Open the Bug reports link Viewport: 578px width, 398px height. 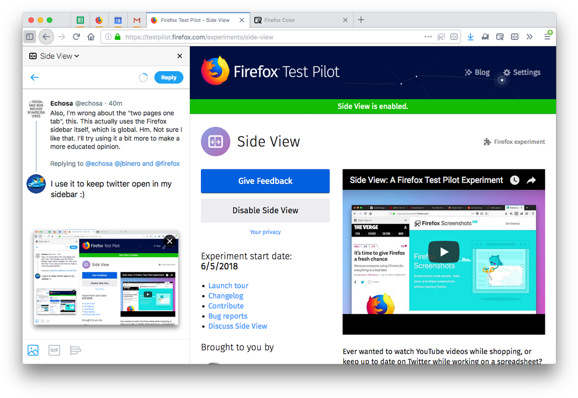[x=228, y=316]
